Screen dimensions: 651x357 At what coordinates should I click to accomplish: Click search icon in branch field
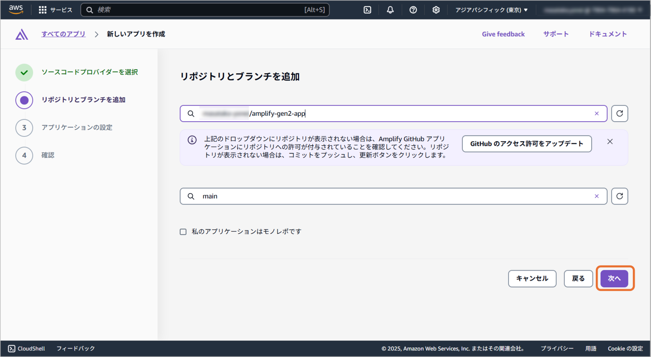pyautogui.click(x=191, y=196)
